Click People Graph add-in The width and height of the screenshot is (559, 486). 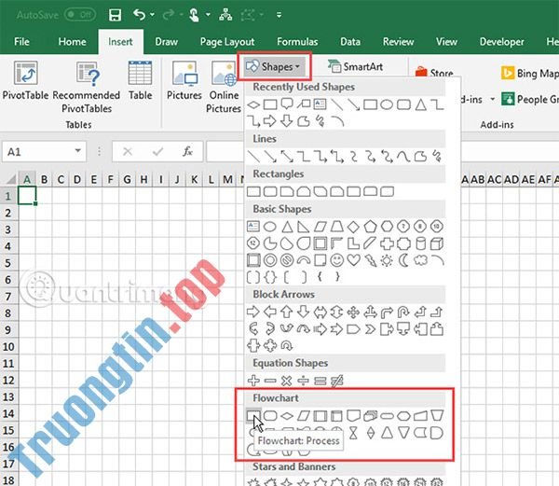pyautogui.click(x=530, y=99)
